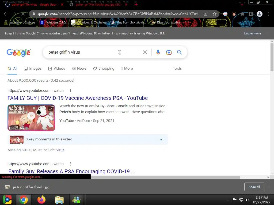Select the All results tab
Image resolution: width=274 pixels, height=205 pixels.
point(12,69)
